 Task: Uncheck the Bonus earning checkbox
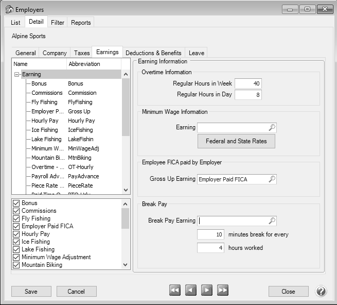(x=16, y=203)
